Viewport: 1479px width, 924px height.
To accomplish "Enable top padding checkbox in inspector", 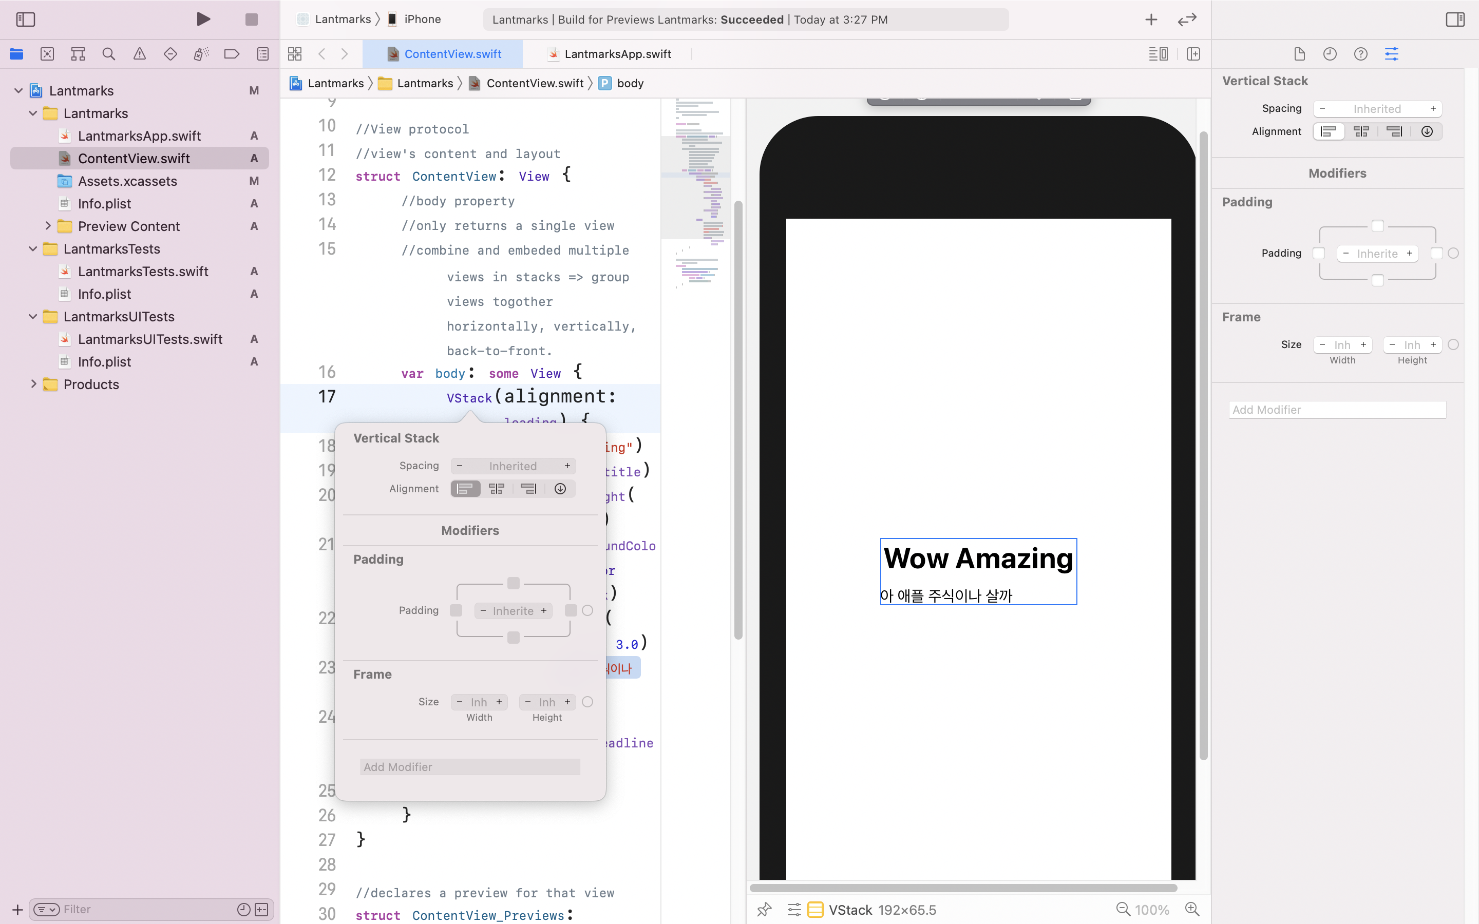I will [1377, 226].
